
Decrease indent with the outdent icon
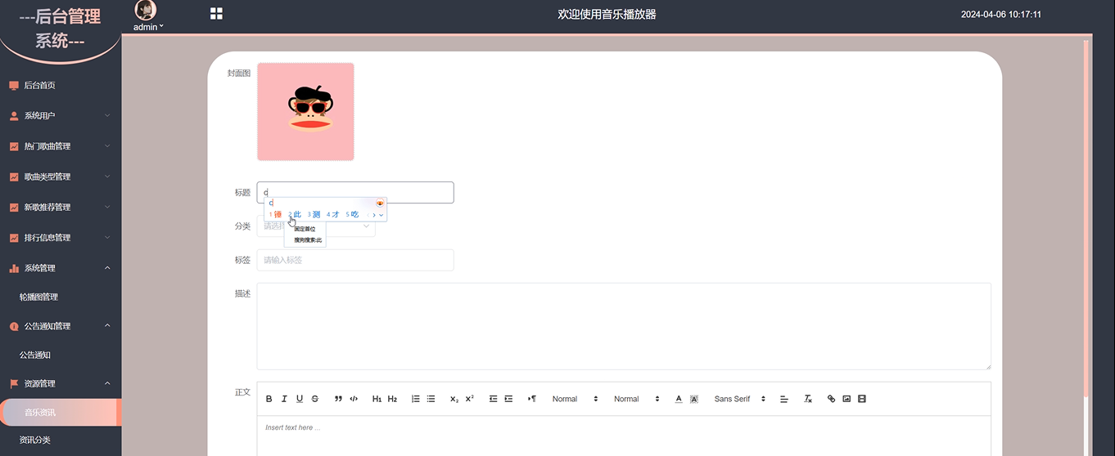point(493,399)
